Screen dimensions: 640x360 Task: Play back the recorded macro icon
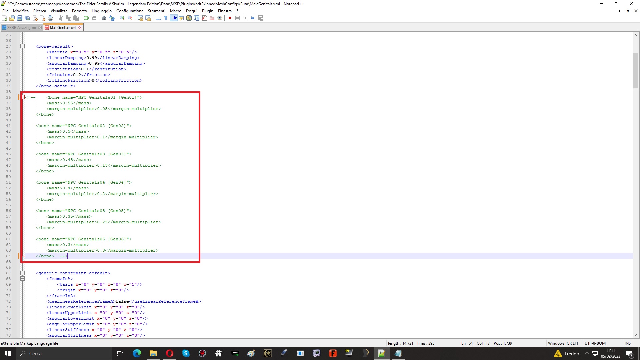pyautogui.click(x=245, y=18)
